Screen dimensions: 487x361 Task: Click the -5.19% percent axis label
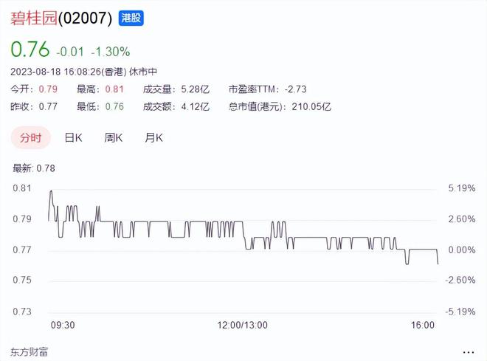coord(460,312)
